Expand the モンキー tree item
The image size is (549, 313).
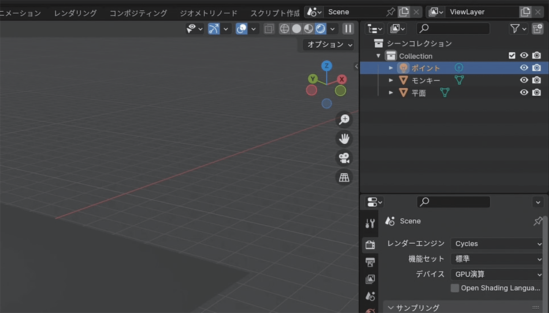pyautogui.click(x=391, y=80)
